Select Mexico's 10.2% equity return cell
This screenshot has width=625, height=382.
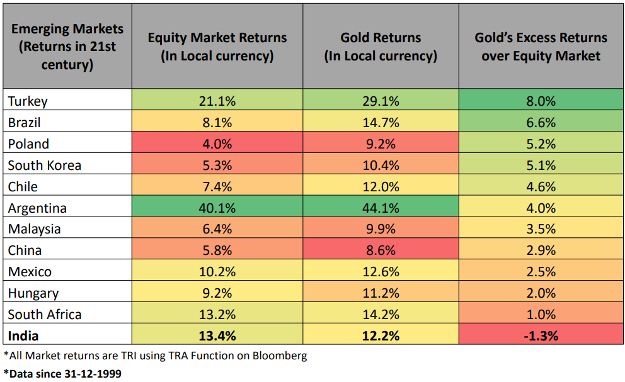217,271
